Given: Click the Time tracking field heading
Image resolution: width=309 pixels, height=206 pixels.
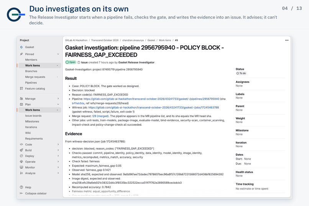Looking at the screenshot, I should 245,184.
